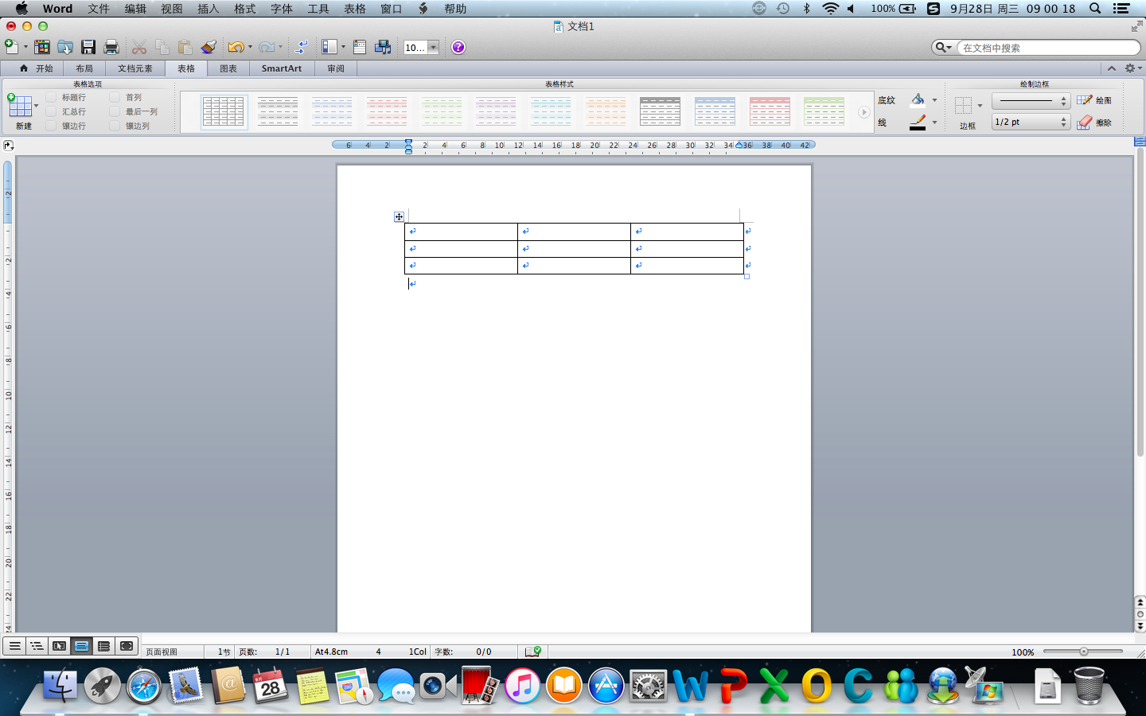Select the Draw table pencil icon
1146x716 pixels.
pos(1085,100)
